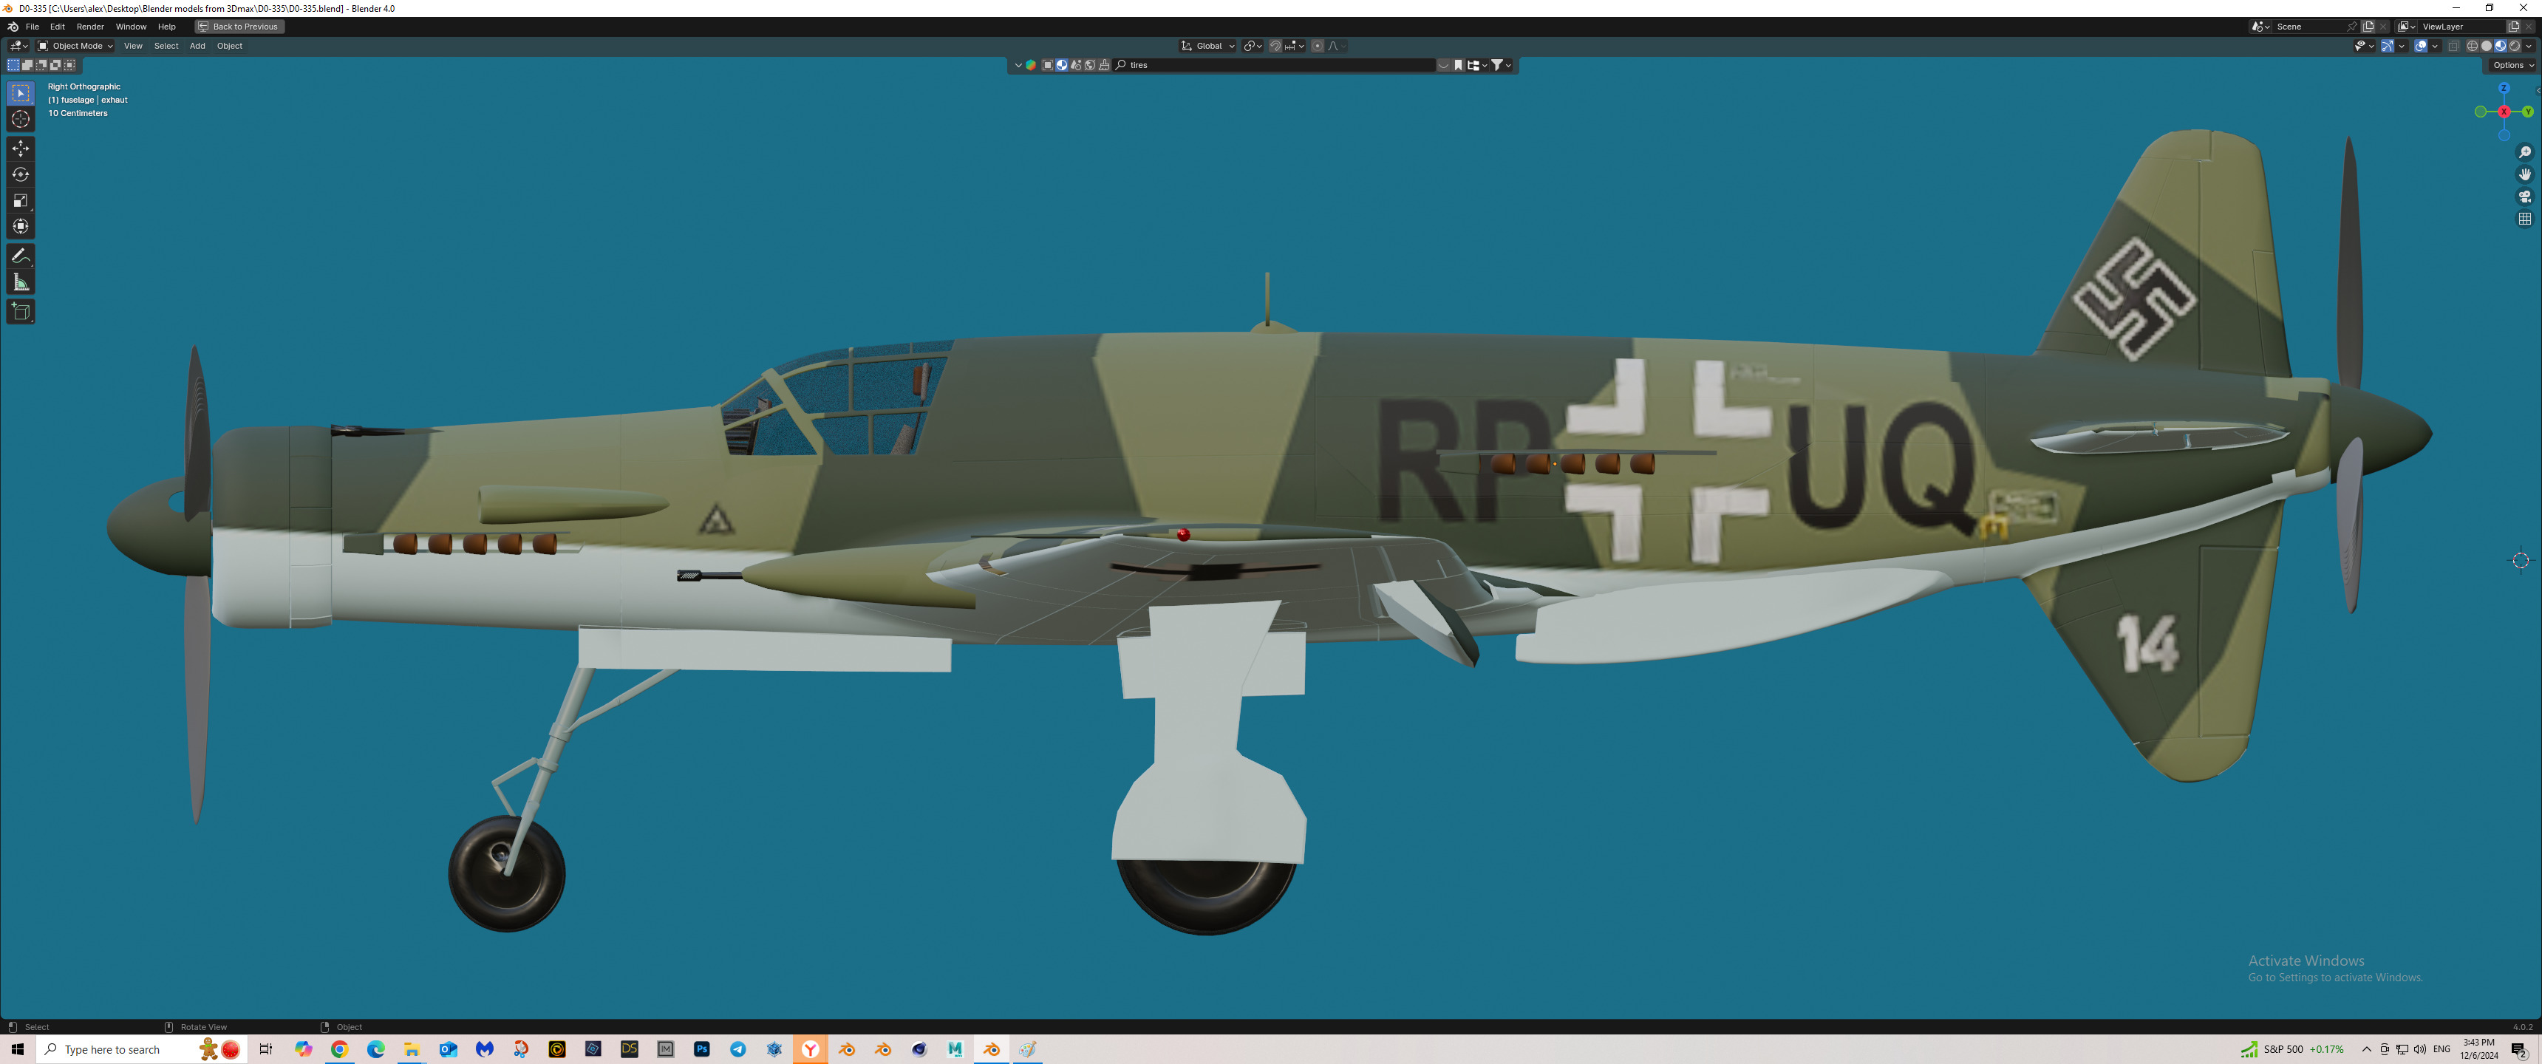Screen dimensions: 2542x1064
Task: Select the Set New selection mode icon
Action: point(13,65)
